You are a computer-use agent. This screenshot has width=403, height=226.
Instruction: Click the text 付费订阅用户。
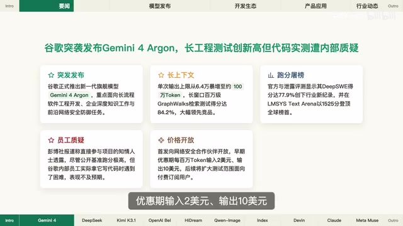pyautogui.click(x=176, y=177)
